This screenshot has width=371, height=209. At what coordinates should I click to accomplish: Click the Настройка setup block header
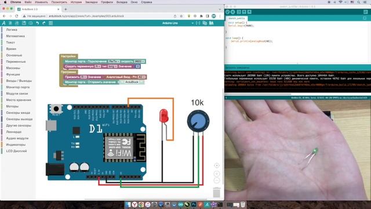[x=68, y=56]
